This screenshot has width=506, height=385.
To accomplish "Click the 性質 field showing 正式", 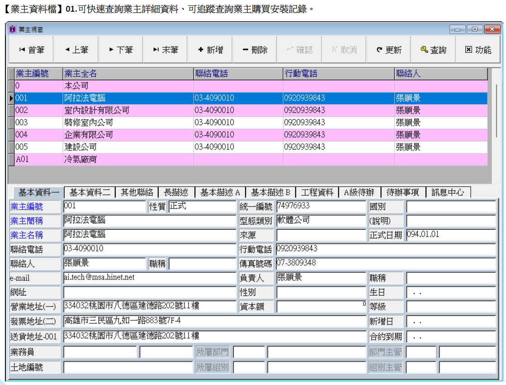I will (202, 207).
